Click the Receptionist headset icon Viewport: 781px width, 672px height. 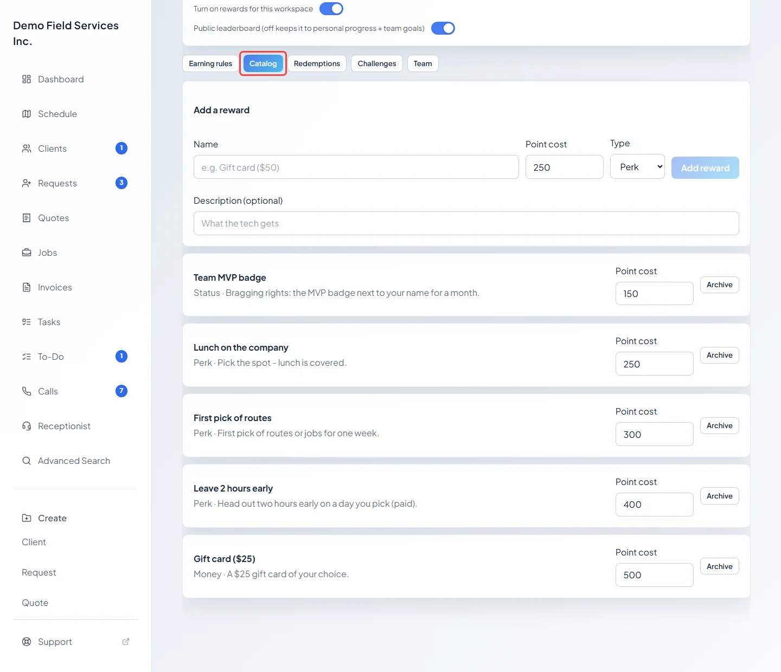click(27, 426)
